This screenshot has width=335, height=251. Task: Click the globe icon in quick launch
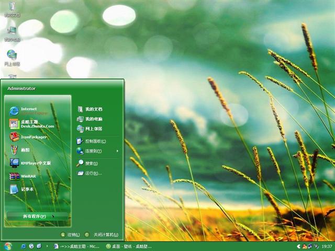coord(31,246)
